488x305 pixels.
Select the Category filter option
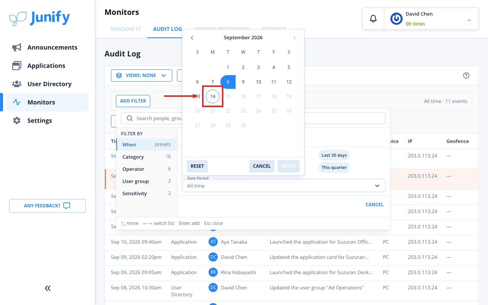click(x=147, y=157)
